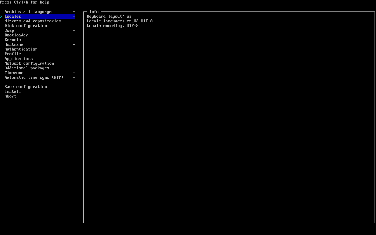Click the plus indicator beside Timezone
The image size is (376, 235).
click(x=74, y=73)
